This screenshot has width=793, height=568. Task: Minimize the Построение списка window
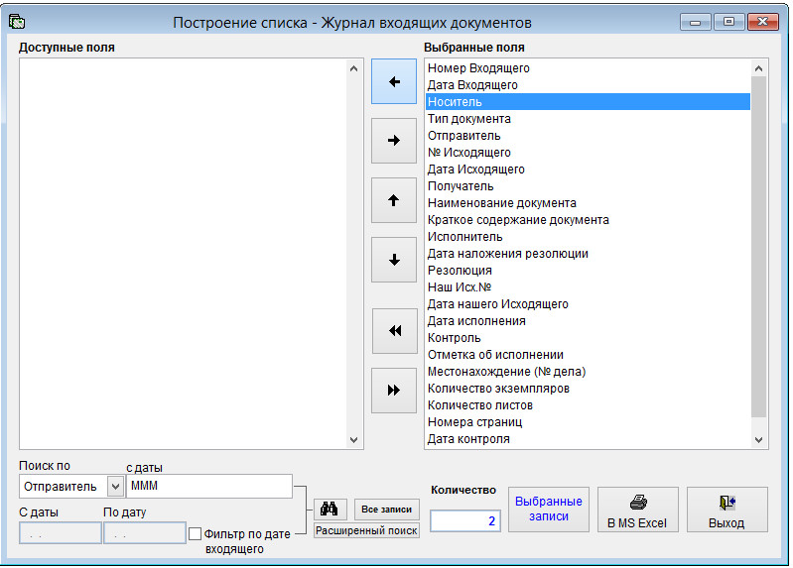(x=696, y=22)
